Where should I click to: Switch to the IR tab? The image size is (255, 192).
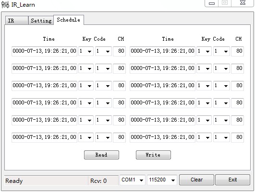click(17, 21)
